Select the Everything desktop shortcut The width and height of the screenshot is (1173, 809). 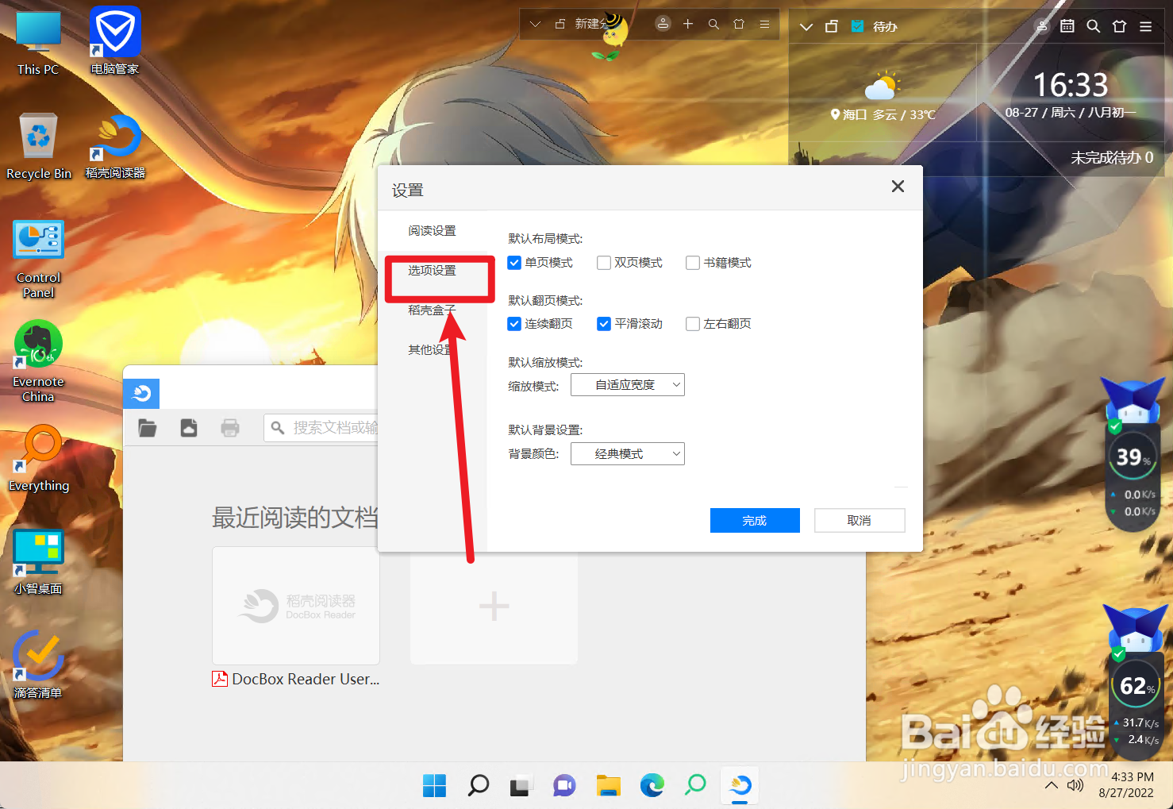[39, 458]
